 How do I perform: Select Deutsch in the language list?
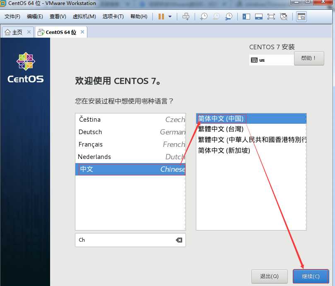click(130, 132)
